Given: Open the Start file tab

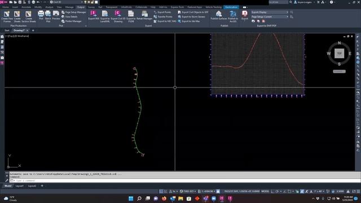Looking at the screenshot, I should 7,30.
